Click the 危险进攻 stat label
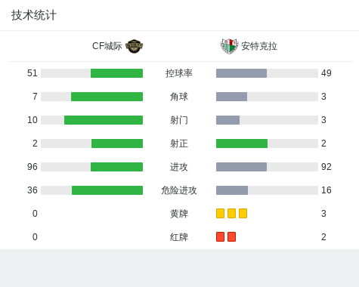 (x=179, y=190)
